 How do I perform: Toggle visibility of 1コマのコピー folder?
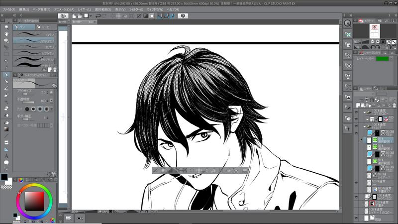(x=356, y=112)
